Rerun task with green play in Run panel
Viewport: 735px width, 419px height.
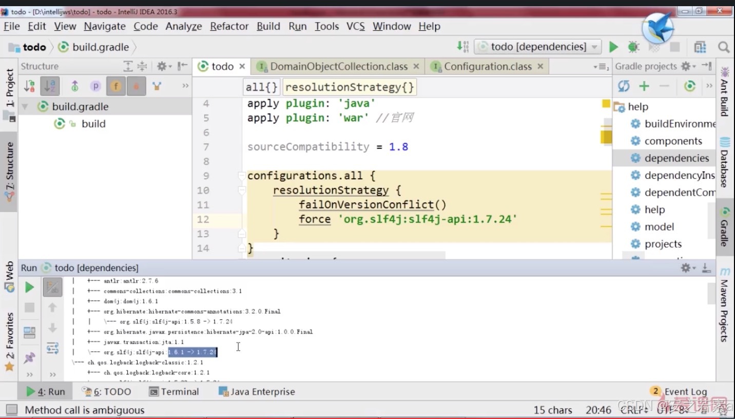pyautogui.click(x=30, y=287)
